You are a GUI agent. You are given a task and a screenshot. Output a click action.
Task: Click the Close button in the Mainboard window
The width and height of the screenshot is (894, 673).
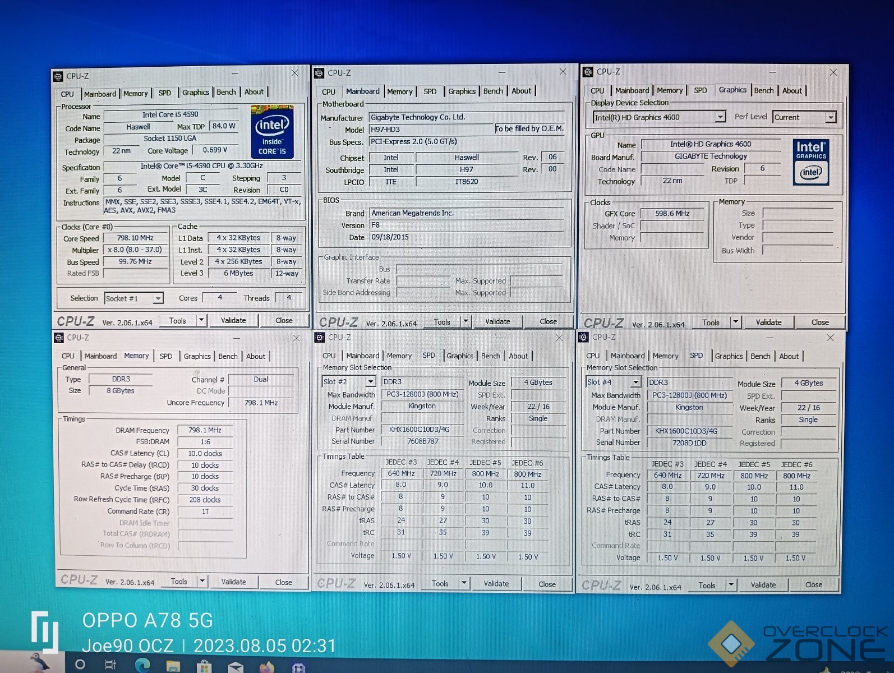click(x=548, y=321)
